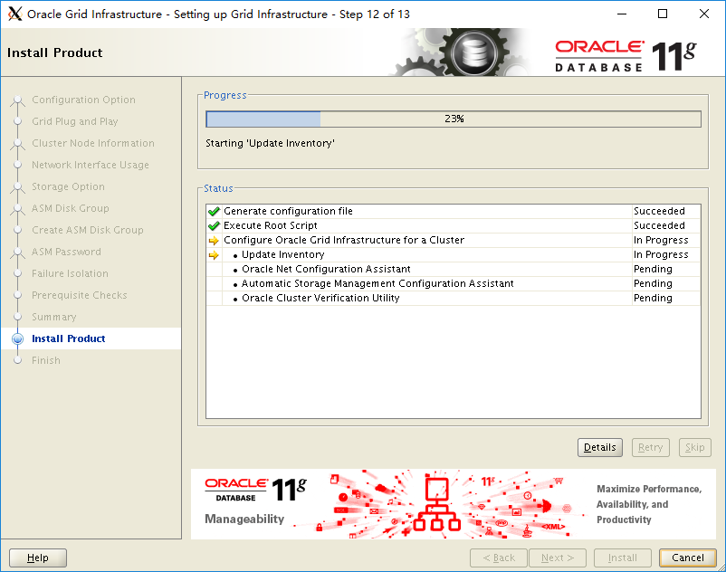Click 'Update Inventory' status row
This screenshot has width=726, height=572.
point(454,255)
